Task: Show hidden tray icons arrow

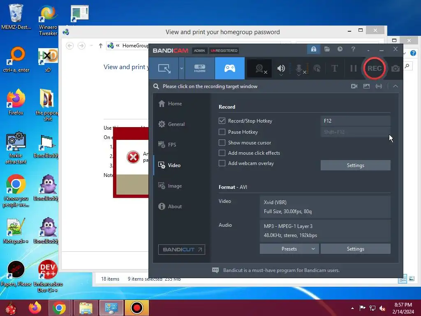Action: coord(352,308)
